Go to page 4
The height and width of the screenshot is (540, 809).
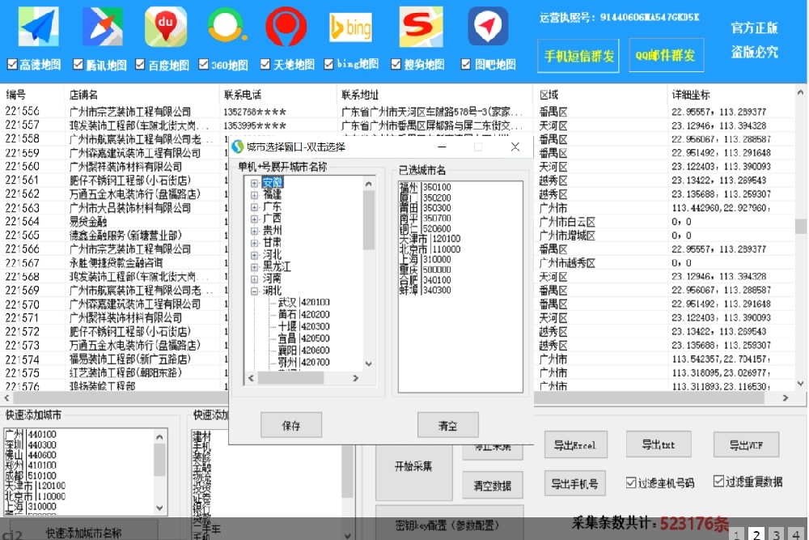[796, 535]
